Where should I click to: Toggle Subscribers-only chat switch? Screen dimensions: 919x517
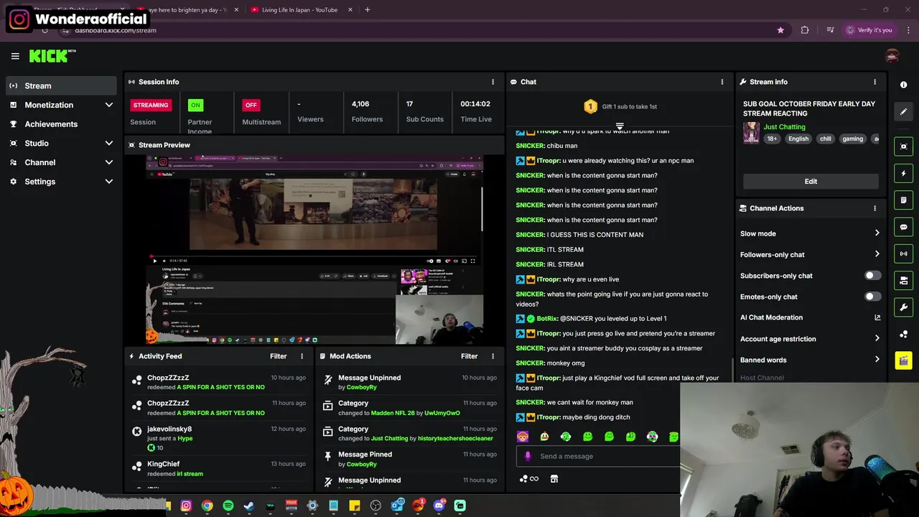click(872, 276)
